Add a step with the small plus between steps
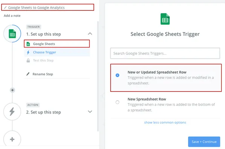The image size is (225, 149). coord(12,90)
